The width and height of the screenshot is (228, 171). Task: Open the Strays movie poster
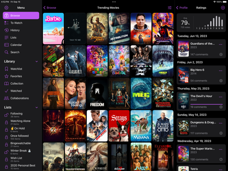[x=119, y=126]
